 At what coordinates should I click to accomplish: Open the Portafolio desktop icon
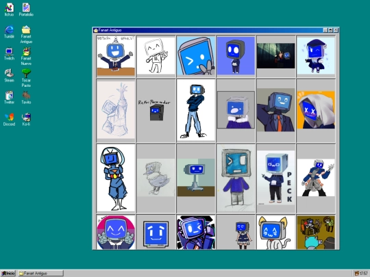click(x=26, y=10)
